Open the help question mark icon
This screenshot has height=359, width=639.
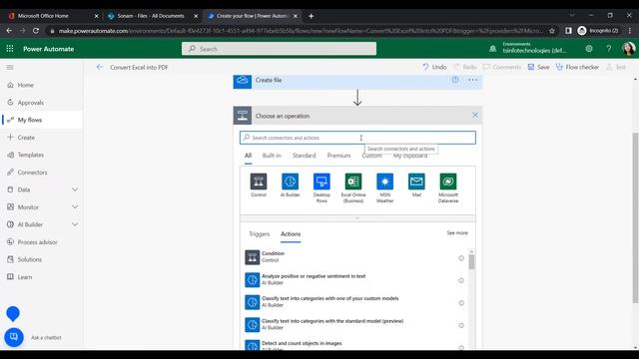pyautogui.click(x=608, y=49)
